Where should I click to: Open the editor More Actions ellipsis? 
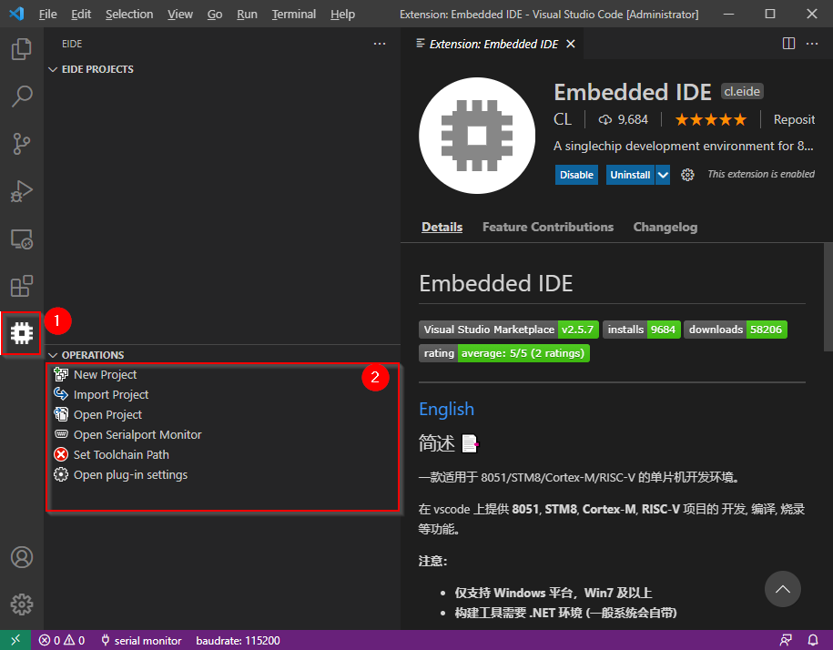[812, 44]
